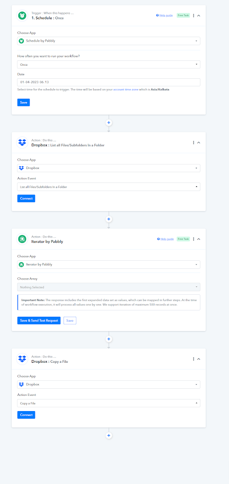Click Connect in Dropbox List all Files step
The width and height of the screenshot is (229, 484).
26,199
